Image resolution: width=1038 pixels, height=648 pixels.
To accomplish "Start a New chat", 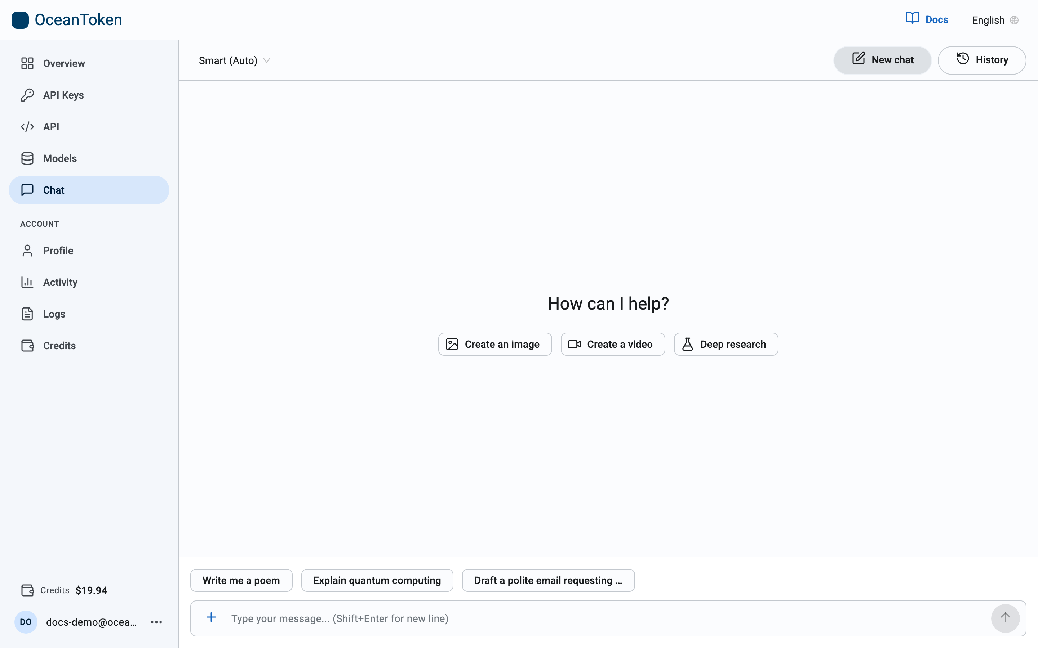I will pos(882,60).
